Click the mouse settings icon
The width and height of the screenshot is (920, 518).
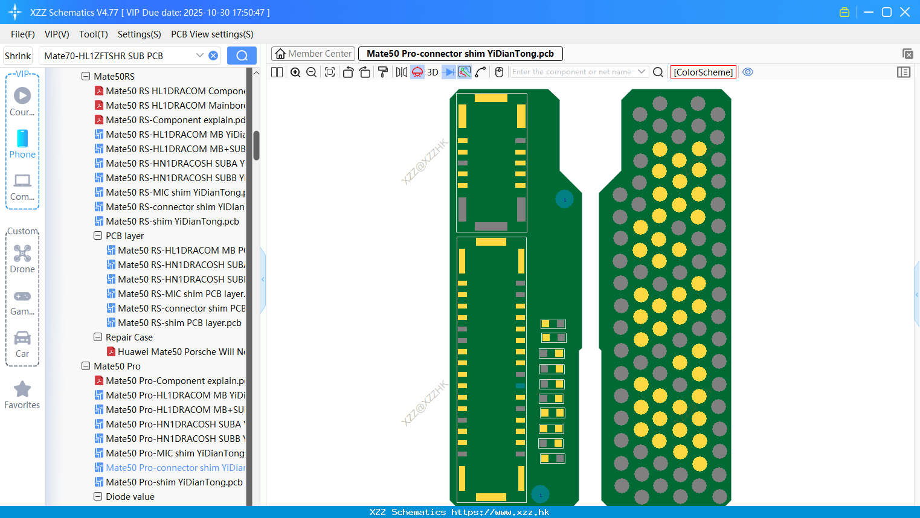[x=499, y=72]
